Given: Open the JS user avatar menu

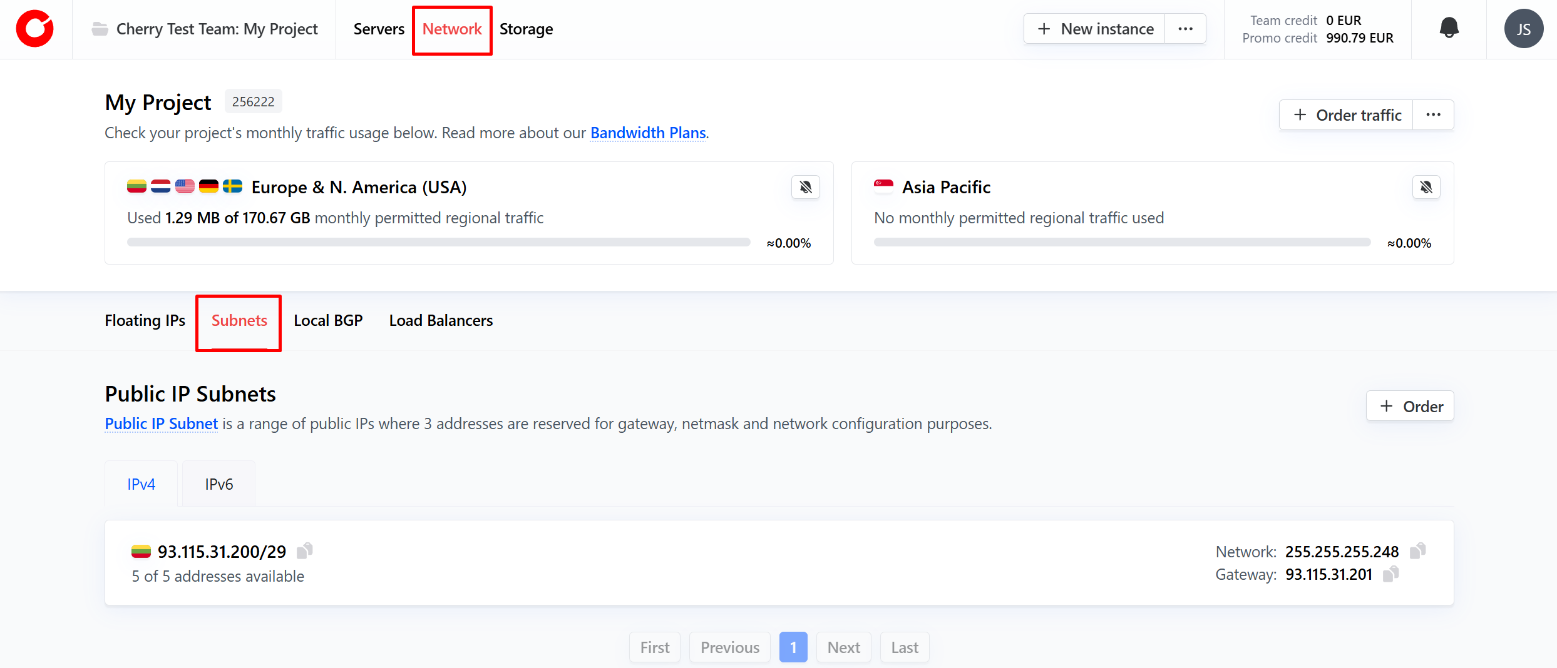Looking at the screenshot, I should pos(1523,29).
